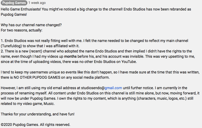
Task: Open the '1 week ago' timestamp link
Action: coord(37,3)
